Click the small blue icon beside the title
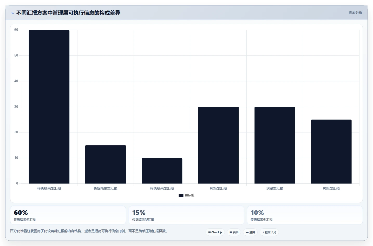This screenshot has height=246, width=373. (x=12, y=13)
